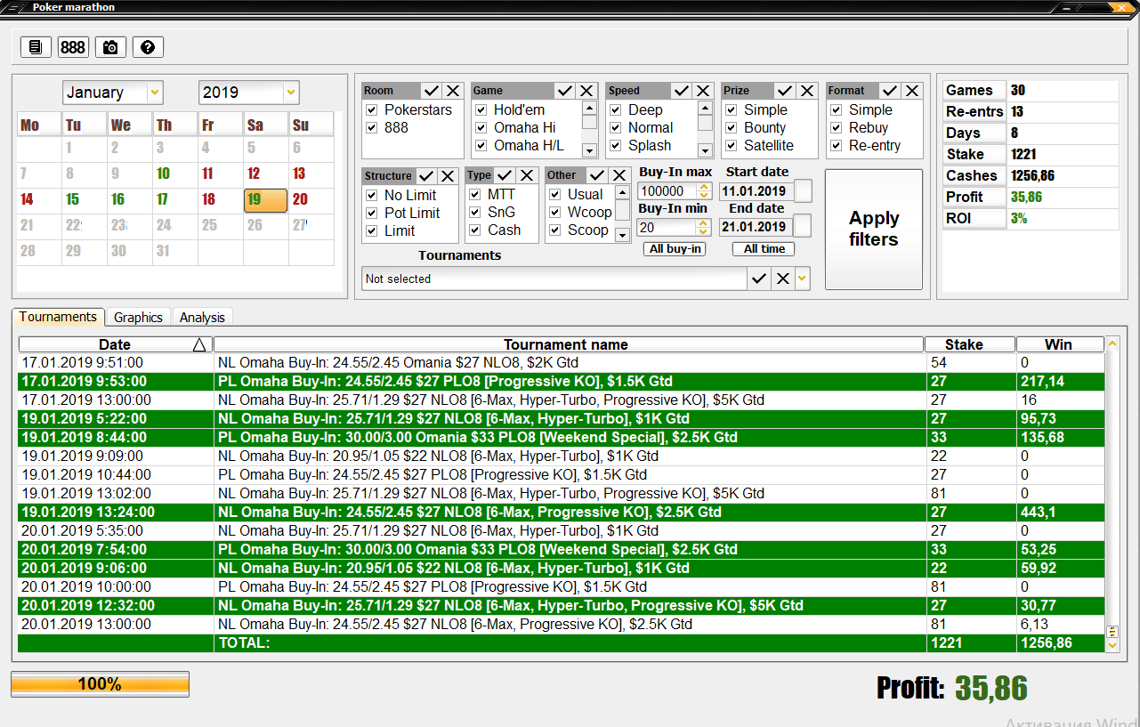Click the orange 100% progress bar

click(100, 684)
